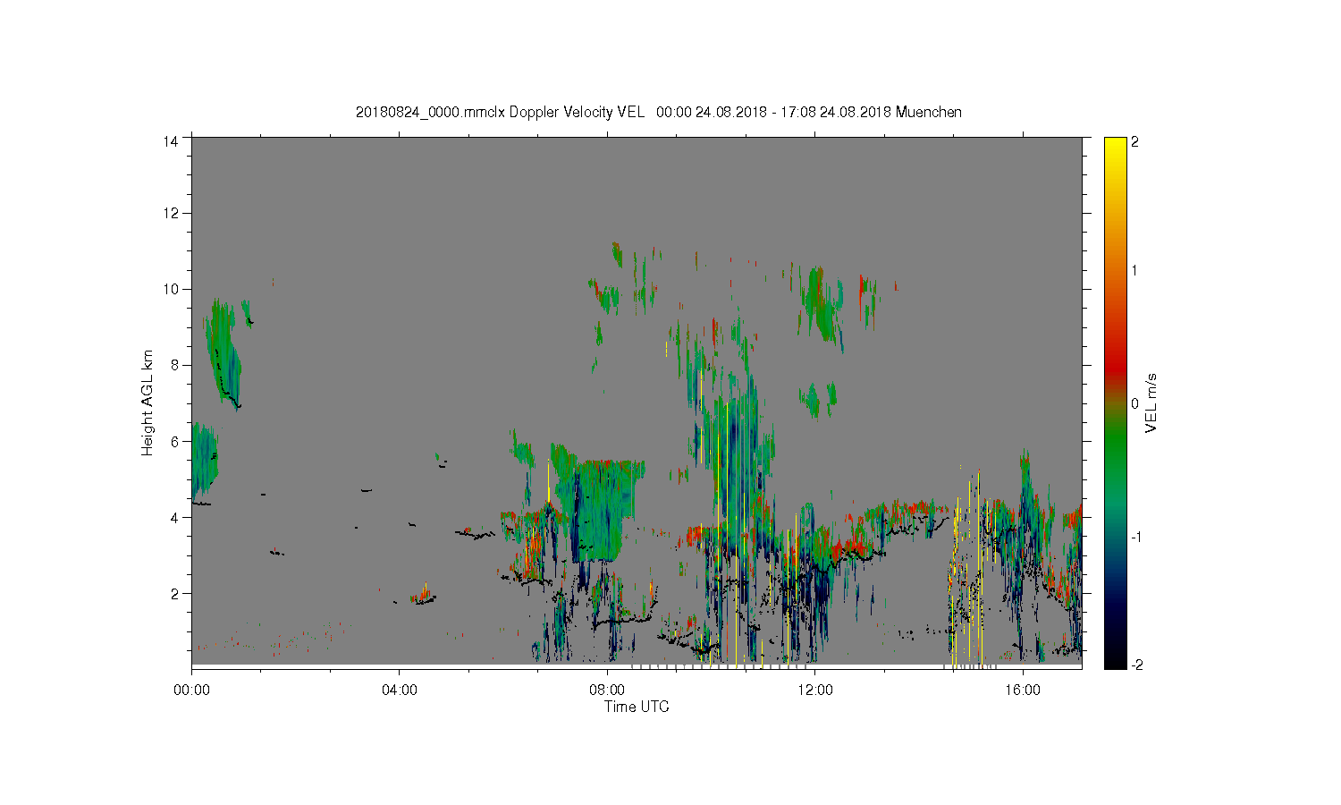Click the 12 km height tick label
The width and height of the screenshot is (1341, 805).
[x=171, y=213]
